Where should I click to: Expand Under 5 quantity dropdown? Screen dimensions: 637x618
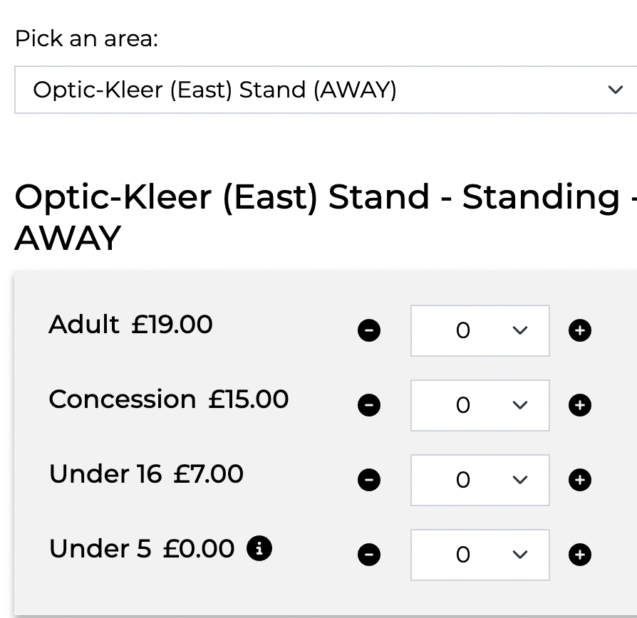(480, 555)
